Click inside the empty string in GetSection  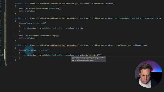click(99, 55)
